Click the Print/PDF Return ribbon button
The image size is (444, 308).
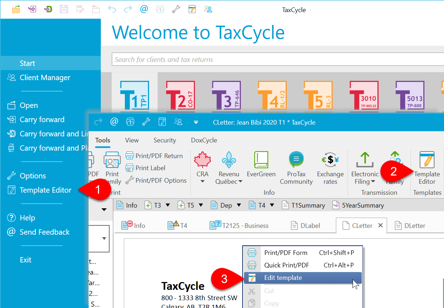(x=154, y=156)
